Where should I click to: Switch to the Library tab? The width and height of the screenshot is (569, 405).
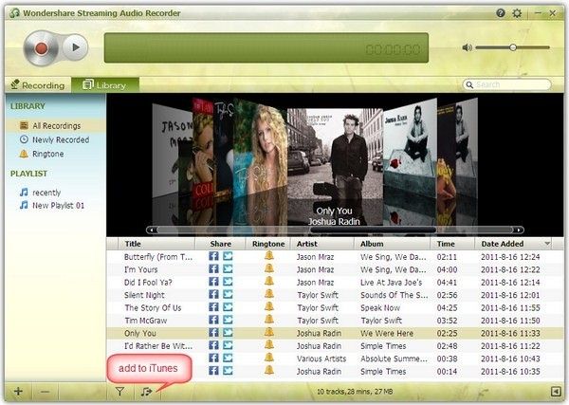pyautogui.click(x=105, y=85)
